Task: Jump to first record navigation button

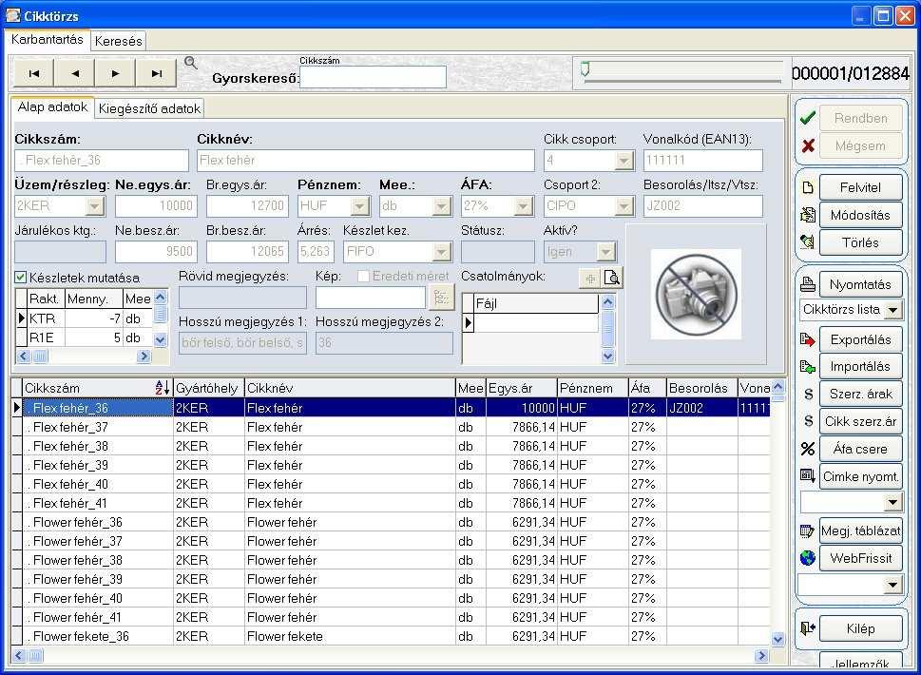Action: (33, 73)
